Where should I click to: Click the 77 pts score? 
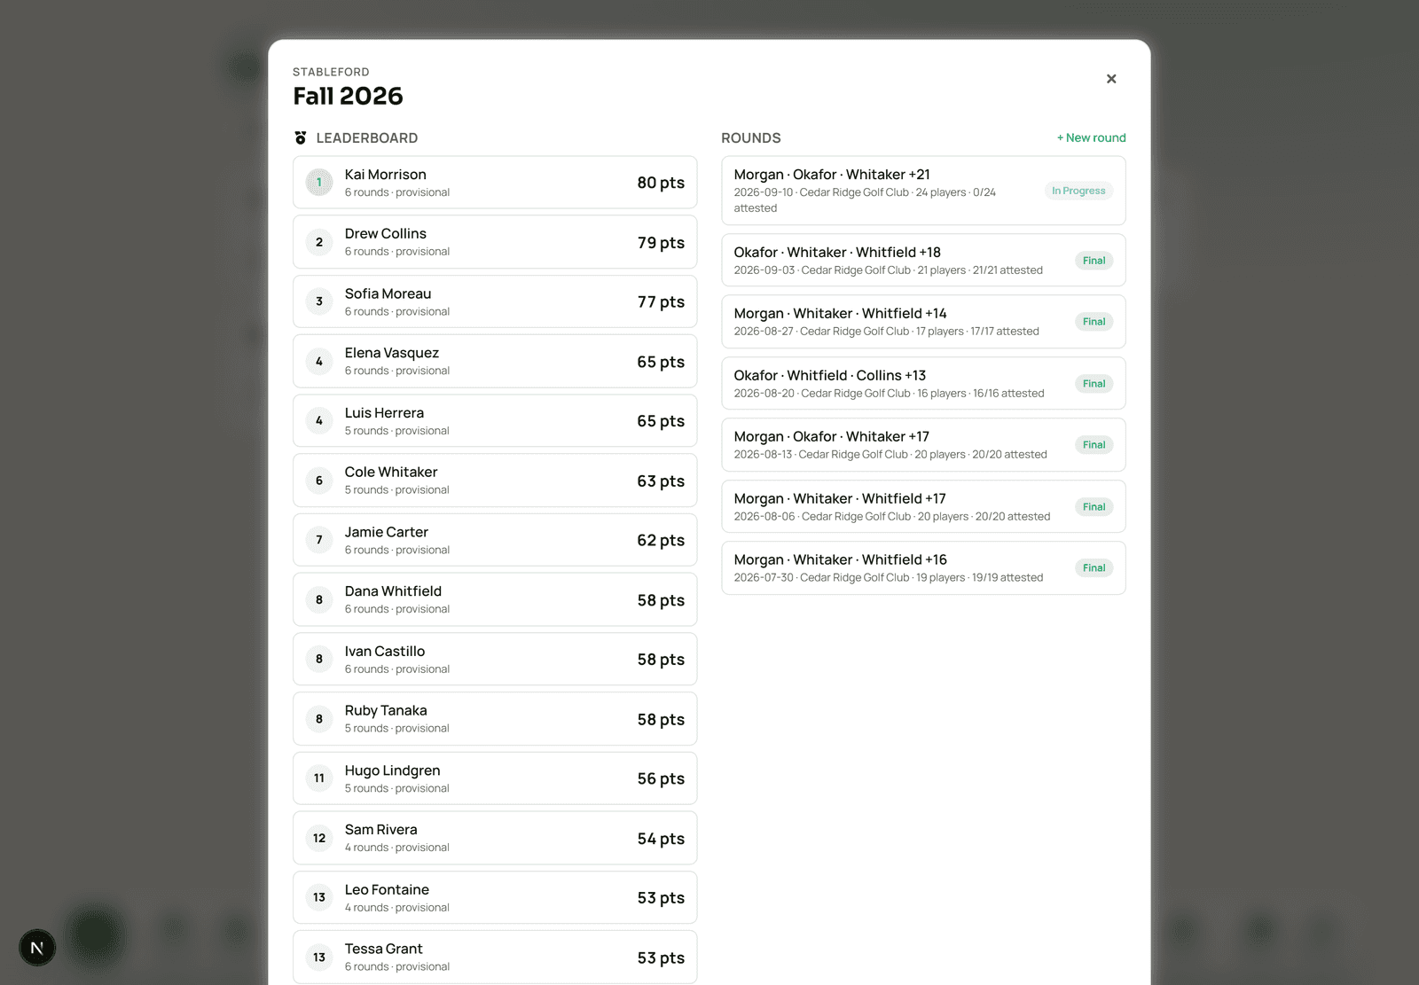coord(661,302)
